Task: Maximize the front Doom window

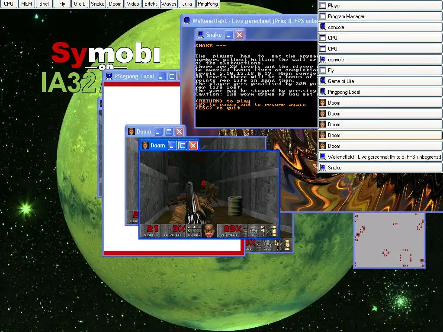Action: pyautogui.click(x=183, y=145)
